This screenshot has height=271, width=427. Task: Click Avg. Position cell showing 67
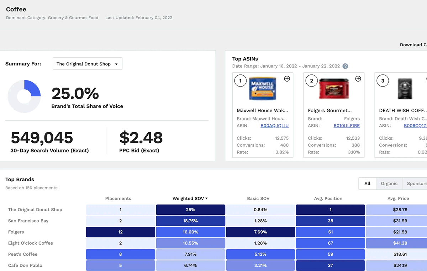click(x=331, y=243)
